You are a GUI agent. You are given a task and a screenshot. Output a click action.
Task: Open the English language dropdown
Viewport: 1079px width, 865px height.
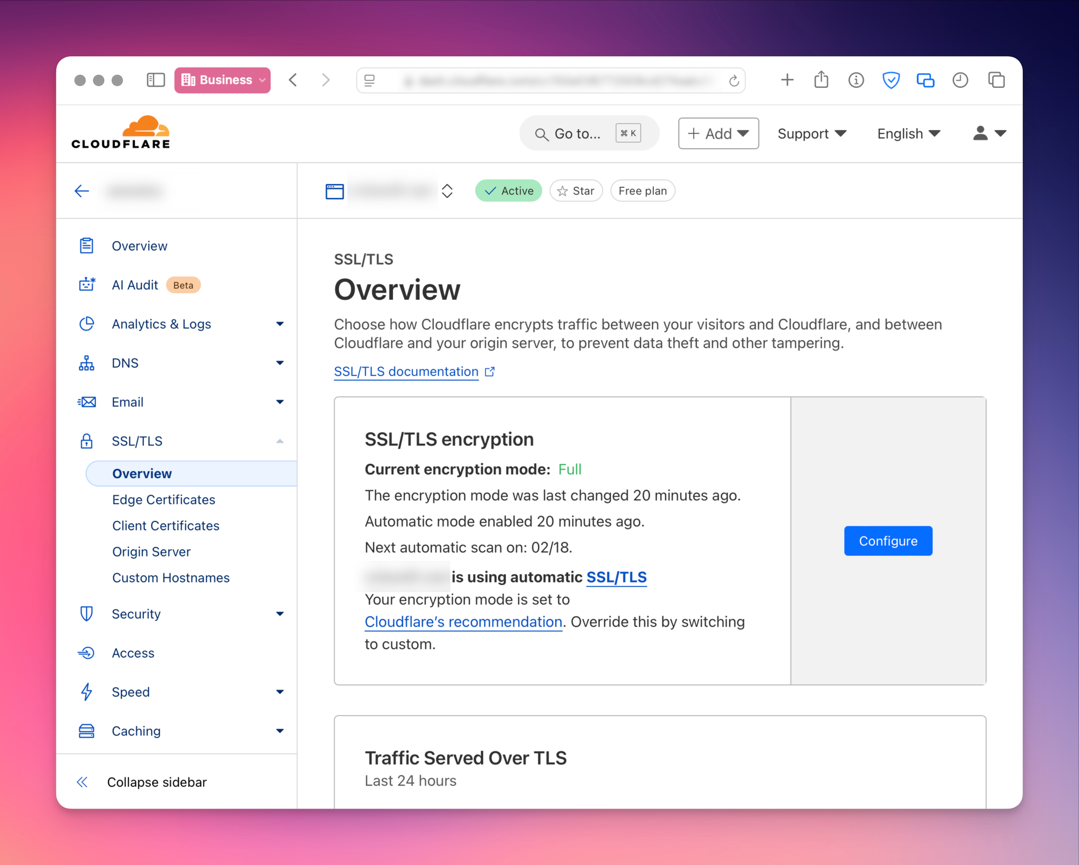pos(909,134)
